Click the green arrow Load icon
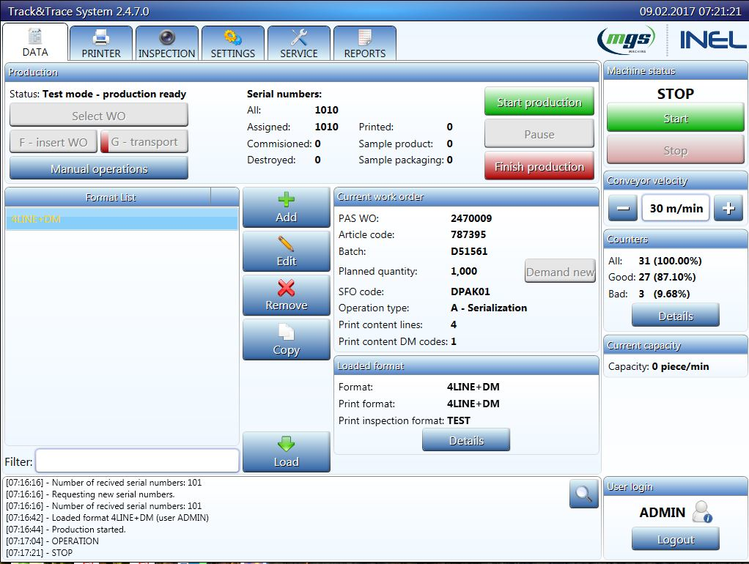This screenshot has height=564, width=749. (286, 445)
